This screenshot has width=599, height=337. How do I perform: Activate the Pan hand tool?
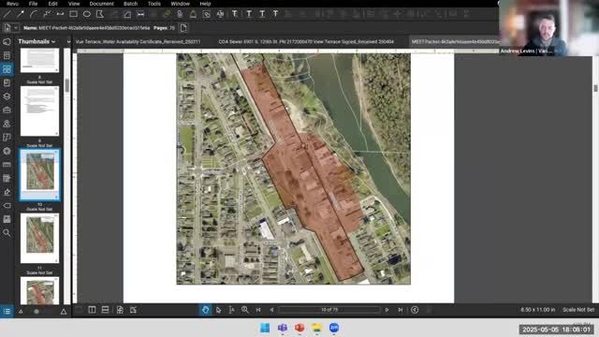coord(206,310)
